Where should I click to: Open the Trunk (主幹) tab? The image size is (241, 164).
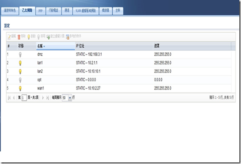pos(118,10)
